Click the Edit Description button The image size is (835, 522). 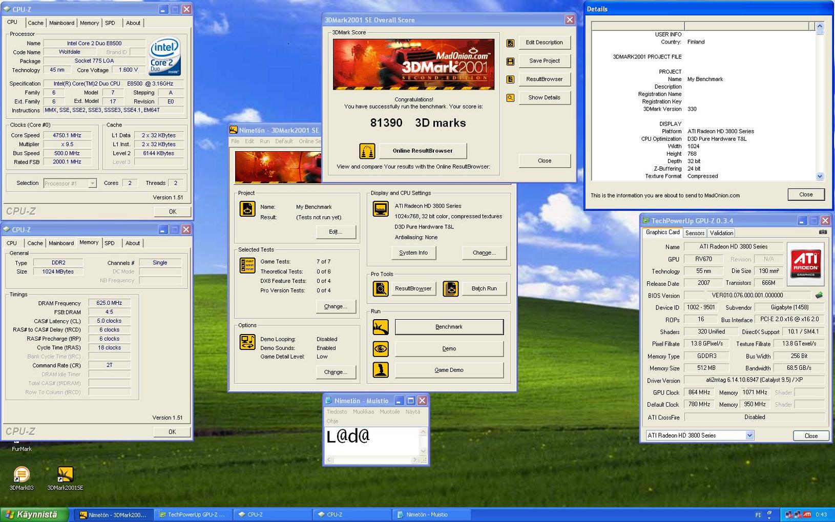pos(544,43)
